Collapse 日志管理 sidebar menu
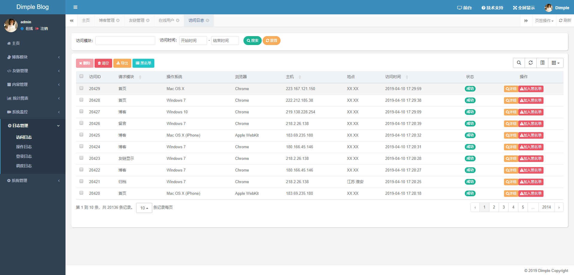The image size is (574, 275). (x=33, y=126)
